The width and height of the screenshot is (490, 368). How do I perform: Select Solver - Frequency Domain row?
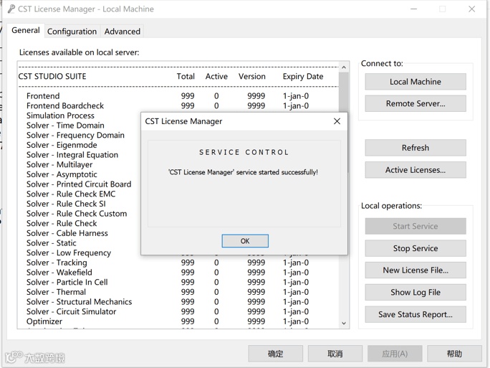pyautogui.click(x=80, y=135)
